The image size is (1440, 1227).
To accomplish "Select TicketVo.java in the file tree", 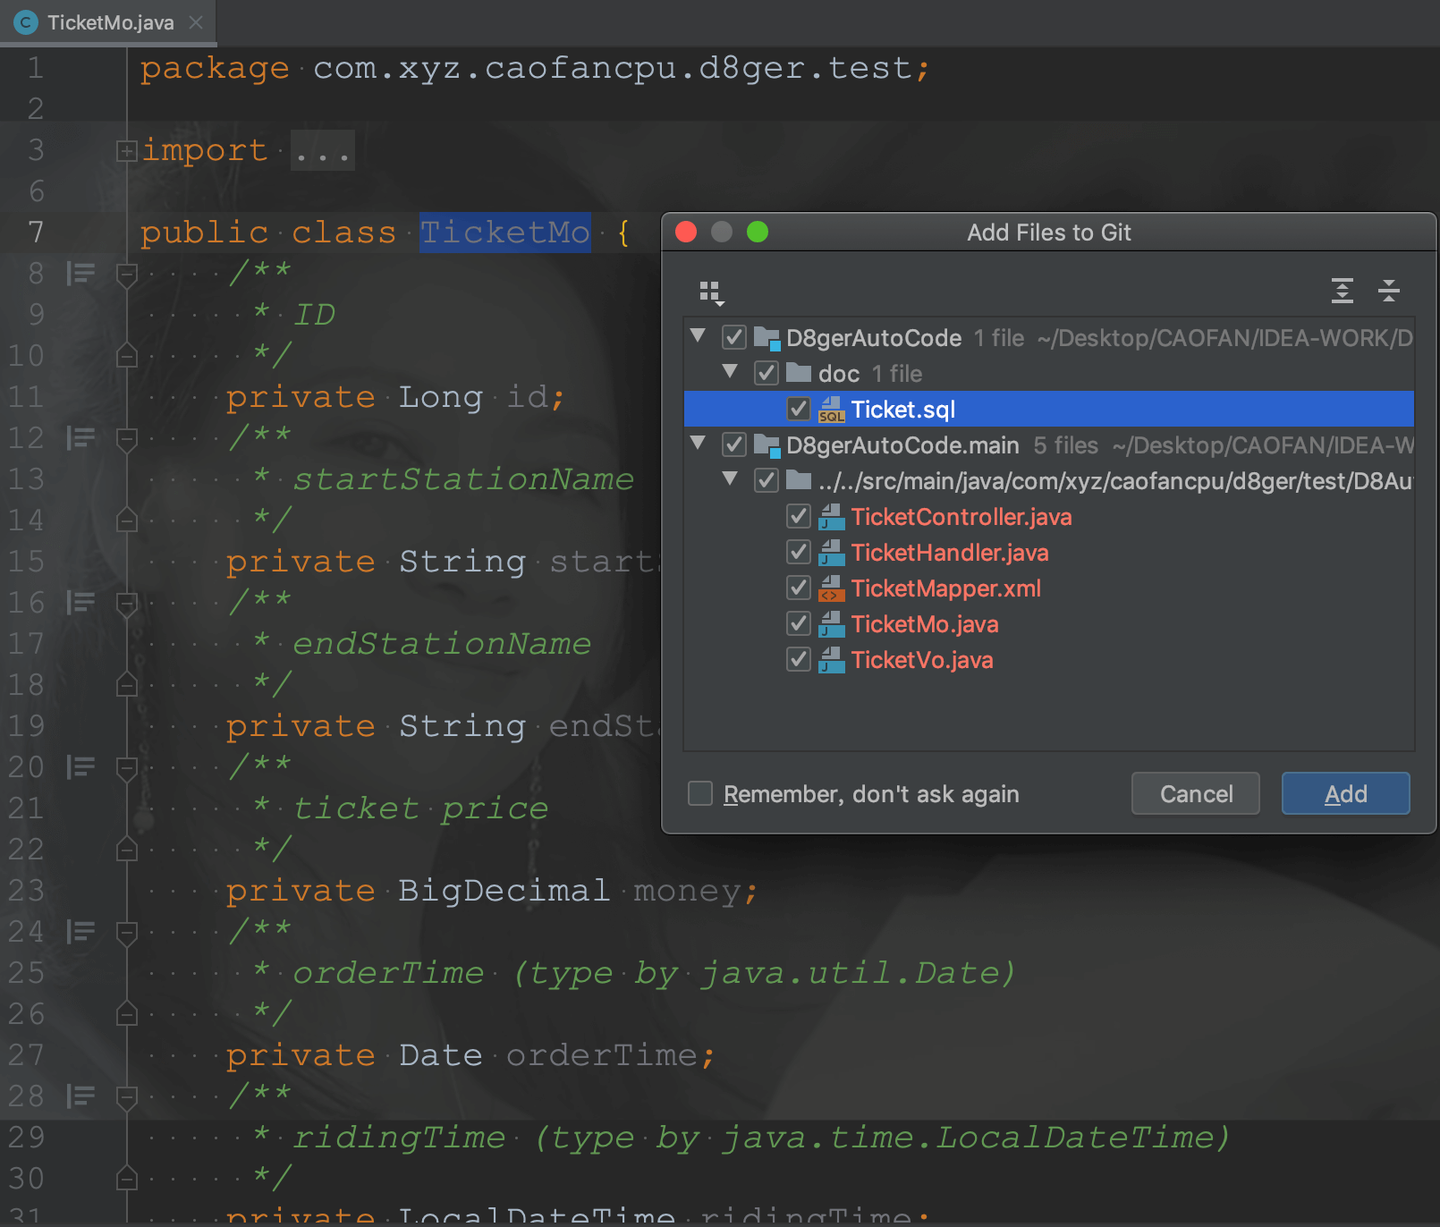I will (x=921, y=660).
